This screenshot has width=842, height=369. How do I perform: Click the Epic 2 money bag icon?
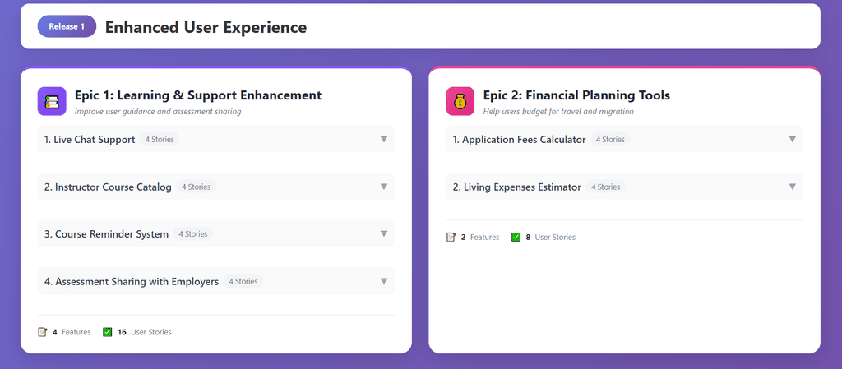pyautogui.click(x=460, y=101)
